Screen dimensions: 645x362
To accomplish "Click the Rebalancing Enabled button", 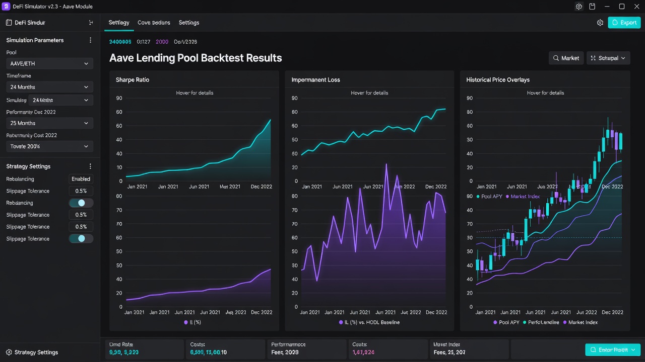I will click(x=81, y=179).
